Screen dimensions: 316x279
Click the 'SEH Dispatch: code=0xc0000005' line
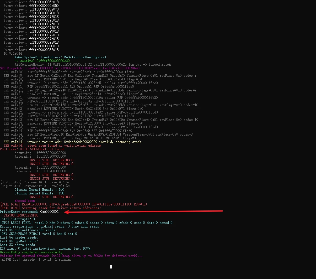(x=70, y=68)
